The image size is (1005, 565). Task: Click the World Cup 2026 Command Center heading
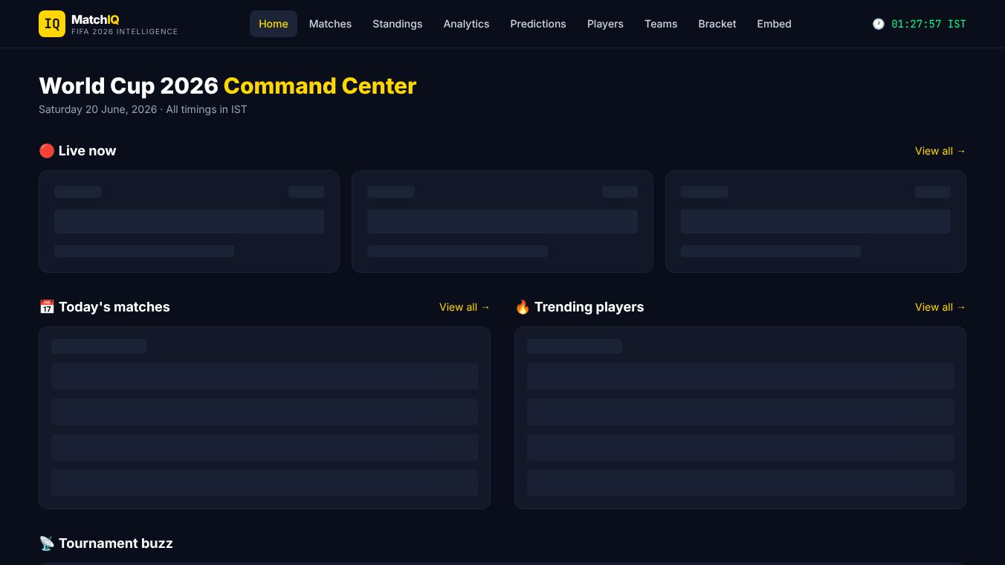click(x=227, y=85)
